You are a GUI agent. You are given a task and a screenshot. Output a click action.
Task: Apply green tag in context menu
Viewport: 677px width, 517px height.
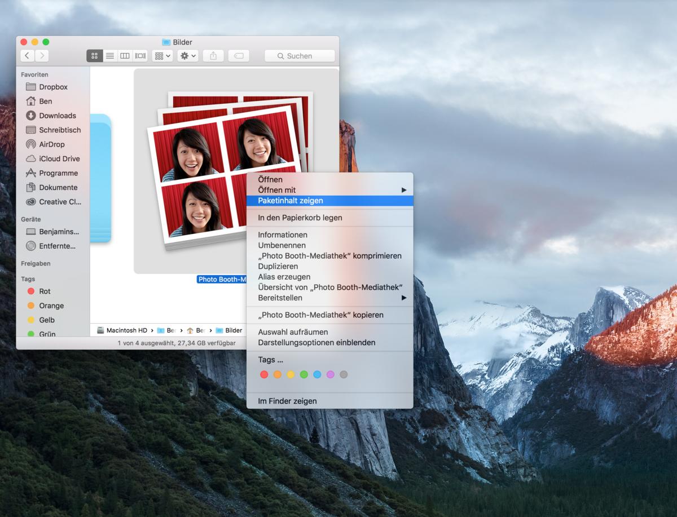coord(304,374)
